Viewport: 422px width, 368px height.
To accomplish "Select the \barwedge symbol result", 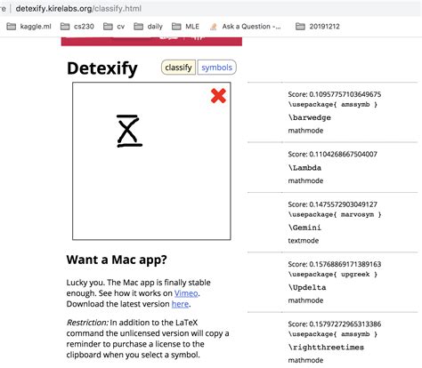I will [x=310, y=117].
